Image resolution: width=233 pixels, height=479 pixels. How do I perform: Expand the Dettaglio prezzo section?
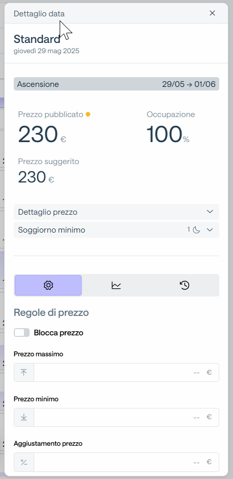(116, 212)
